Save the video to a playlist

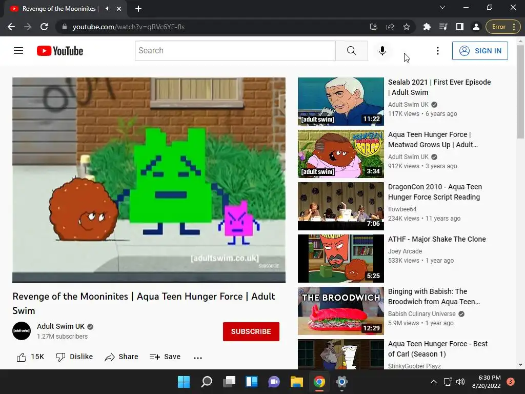tap(165, 357)
